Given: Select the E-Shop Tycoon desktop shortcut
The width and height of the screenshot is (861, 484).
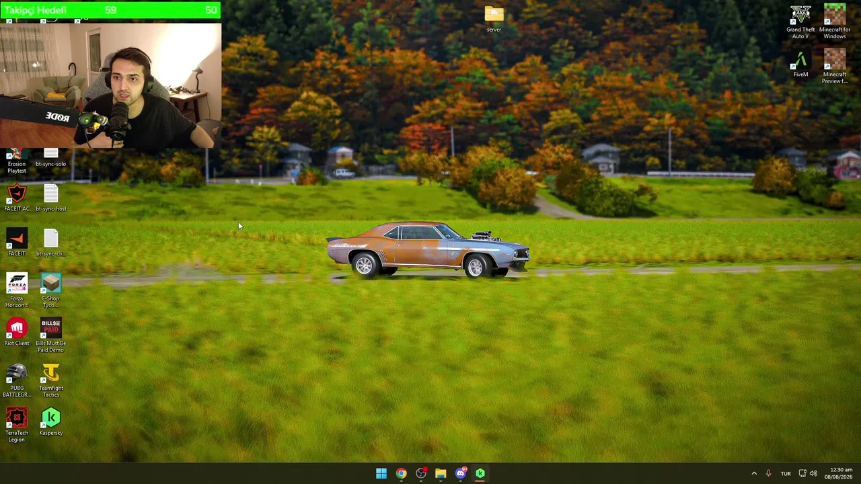Looking at the screenshot, I should [51, 290].
